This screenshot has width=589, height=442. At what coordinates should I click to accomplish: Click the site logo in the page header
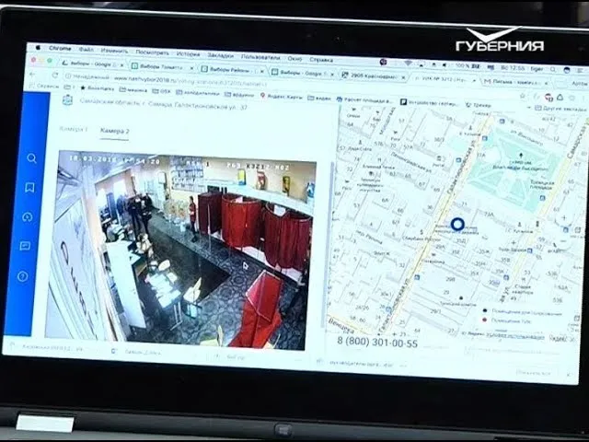tap(67, 100)
